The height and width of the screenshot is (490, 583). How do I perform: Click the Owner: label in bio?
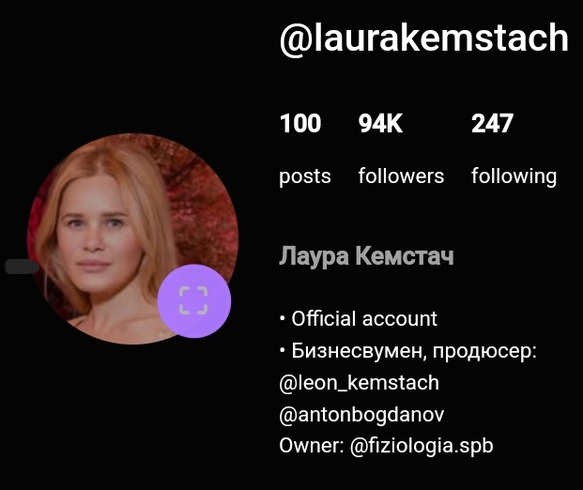coord(312,445)
